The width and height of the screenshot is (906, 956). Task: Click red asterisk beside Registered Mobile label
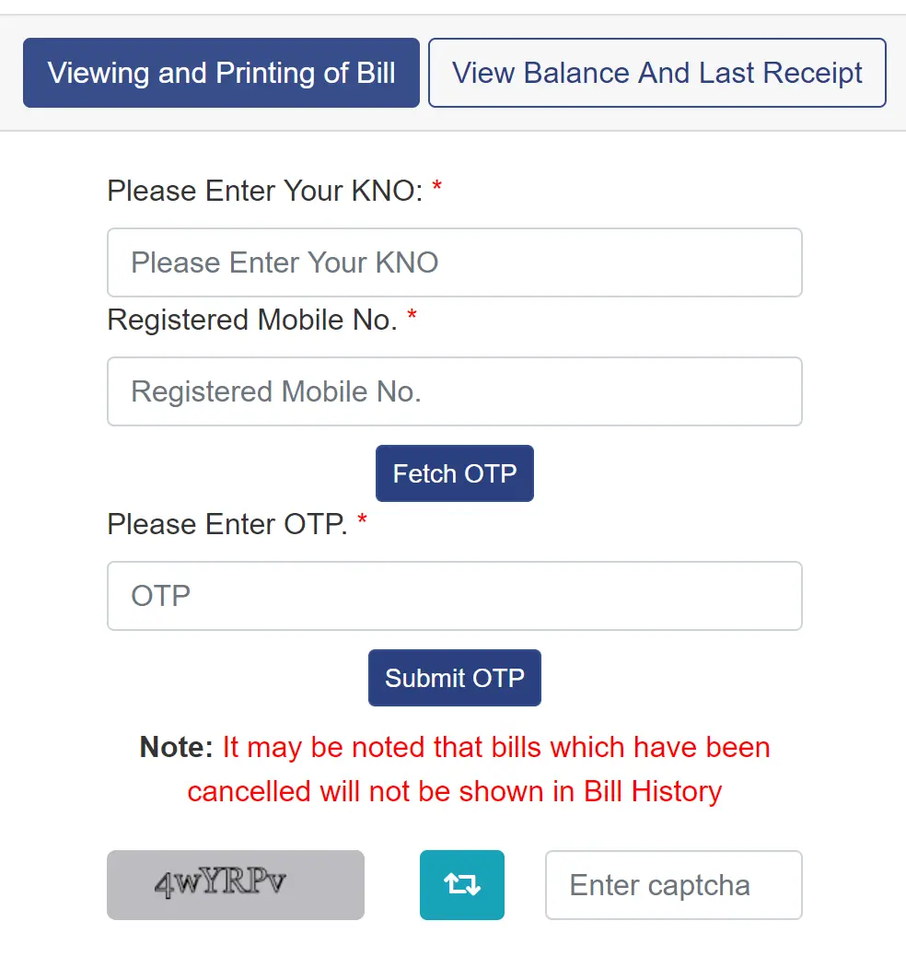(x=412, y=318)
